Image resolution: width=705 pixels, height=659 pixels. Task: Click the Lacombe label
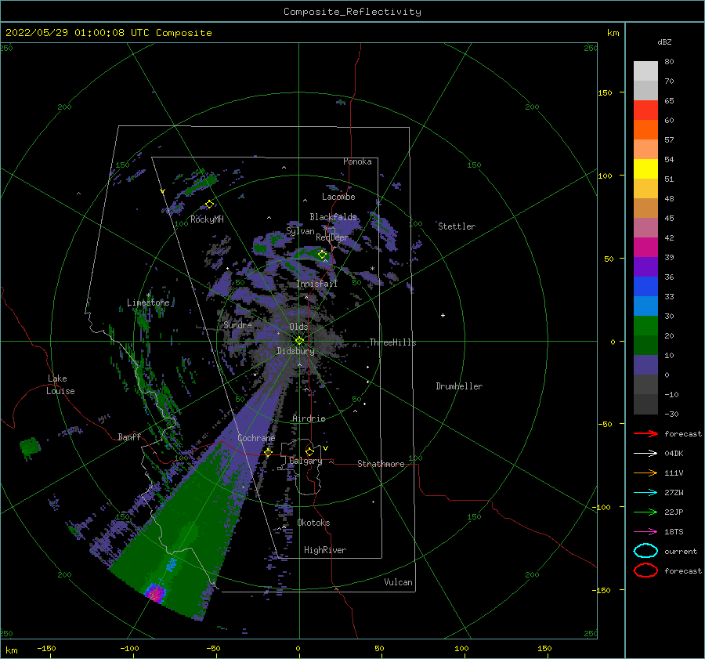[x=338, y=197]
